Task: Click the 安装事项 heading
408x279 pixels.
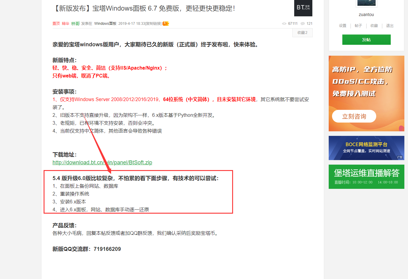Action: pyautogui.click(x=64, y=92)
